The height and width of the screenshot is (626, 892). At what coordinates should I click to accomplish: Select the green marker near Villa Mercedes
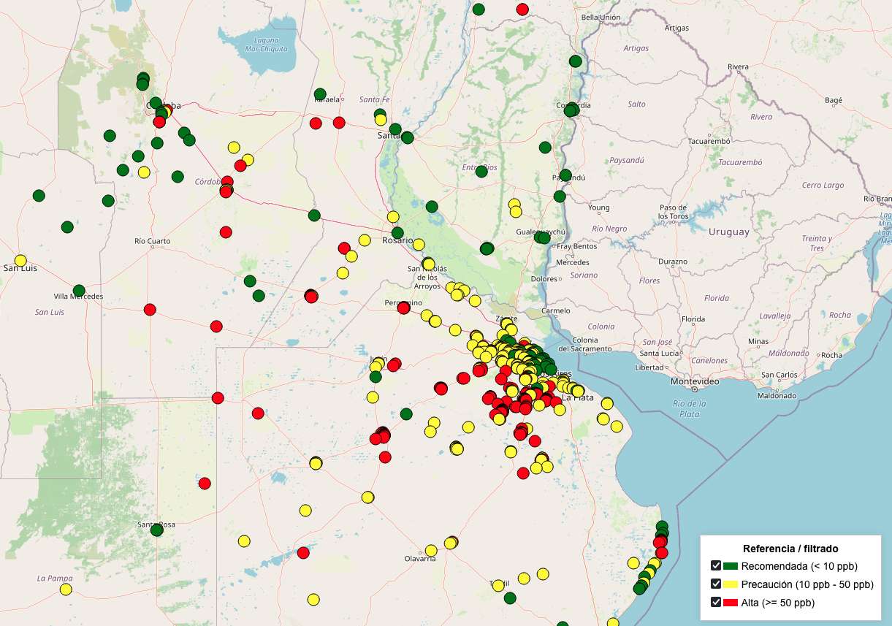[x=79, y=291]
